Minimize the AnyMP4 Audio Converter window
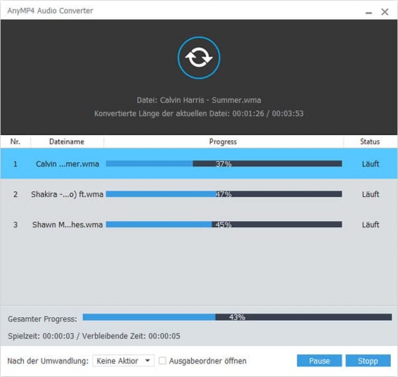Image resolution: width=398 pixels, height=377 pixels. [368, 12]
